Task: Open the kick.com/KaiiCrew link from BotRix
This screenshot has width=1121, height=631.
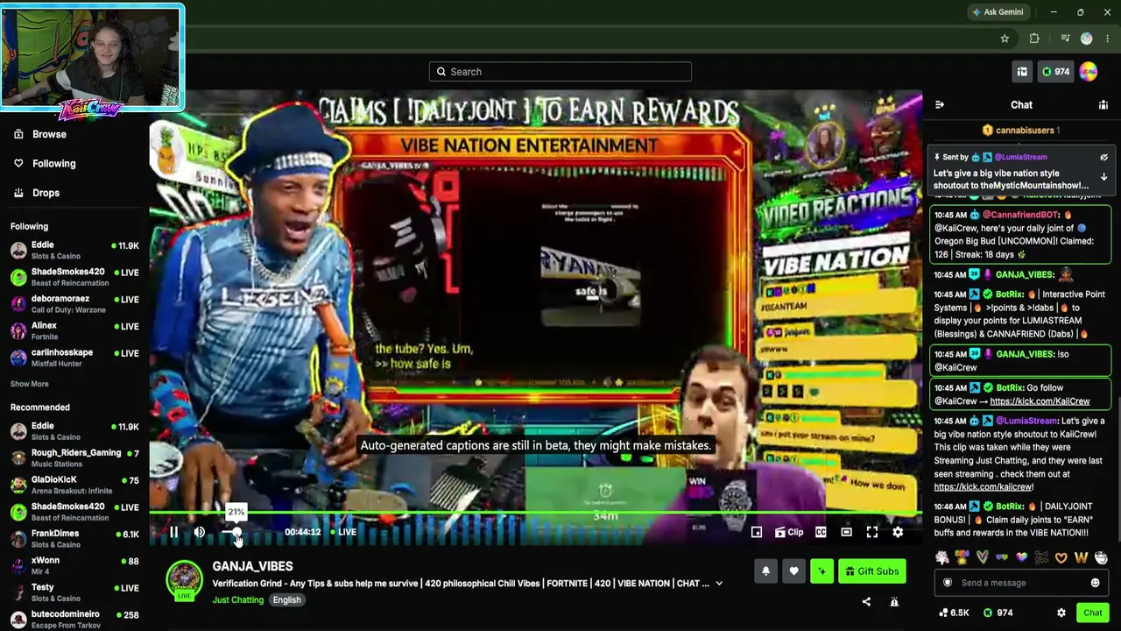Action: click(x=1040, y=401)
